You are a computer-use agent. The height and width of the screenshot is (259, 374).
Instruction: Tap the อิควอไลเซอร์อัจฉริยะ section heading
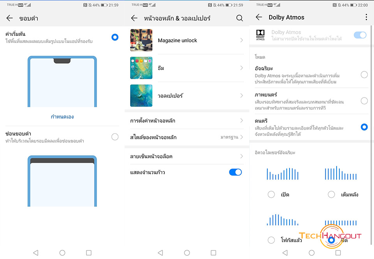275,153
